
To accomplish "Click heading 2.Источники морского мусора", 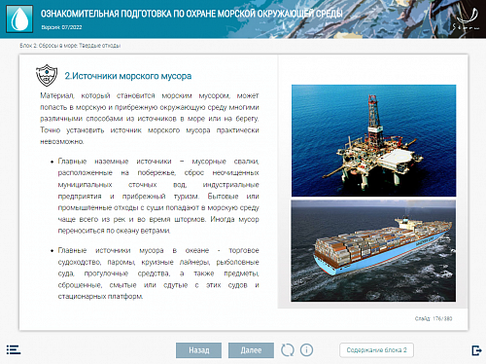I will coord(128,76).
